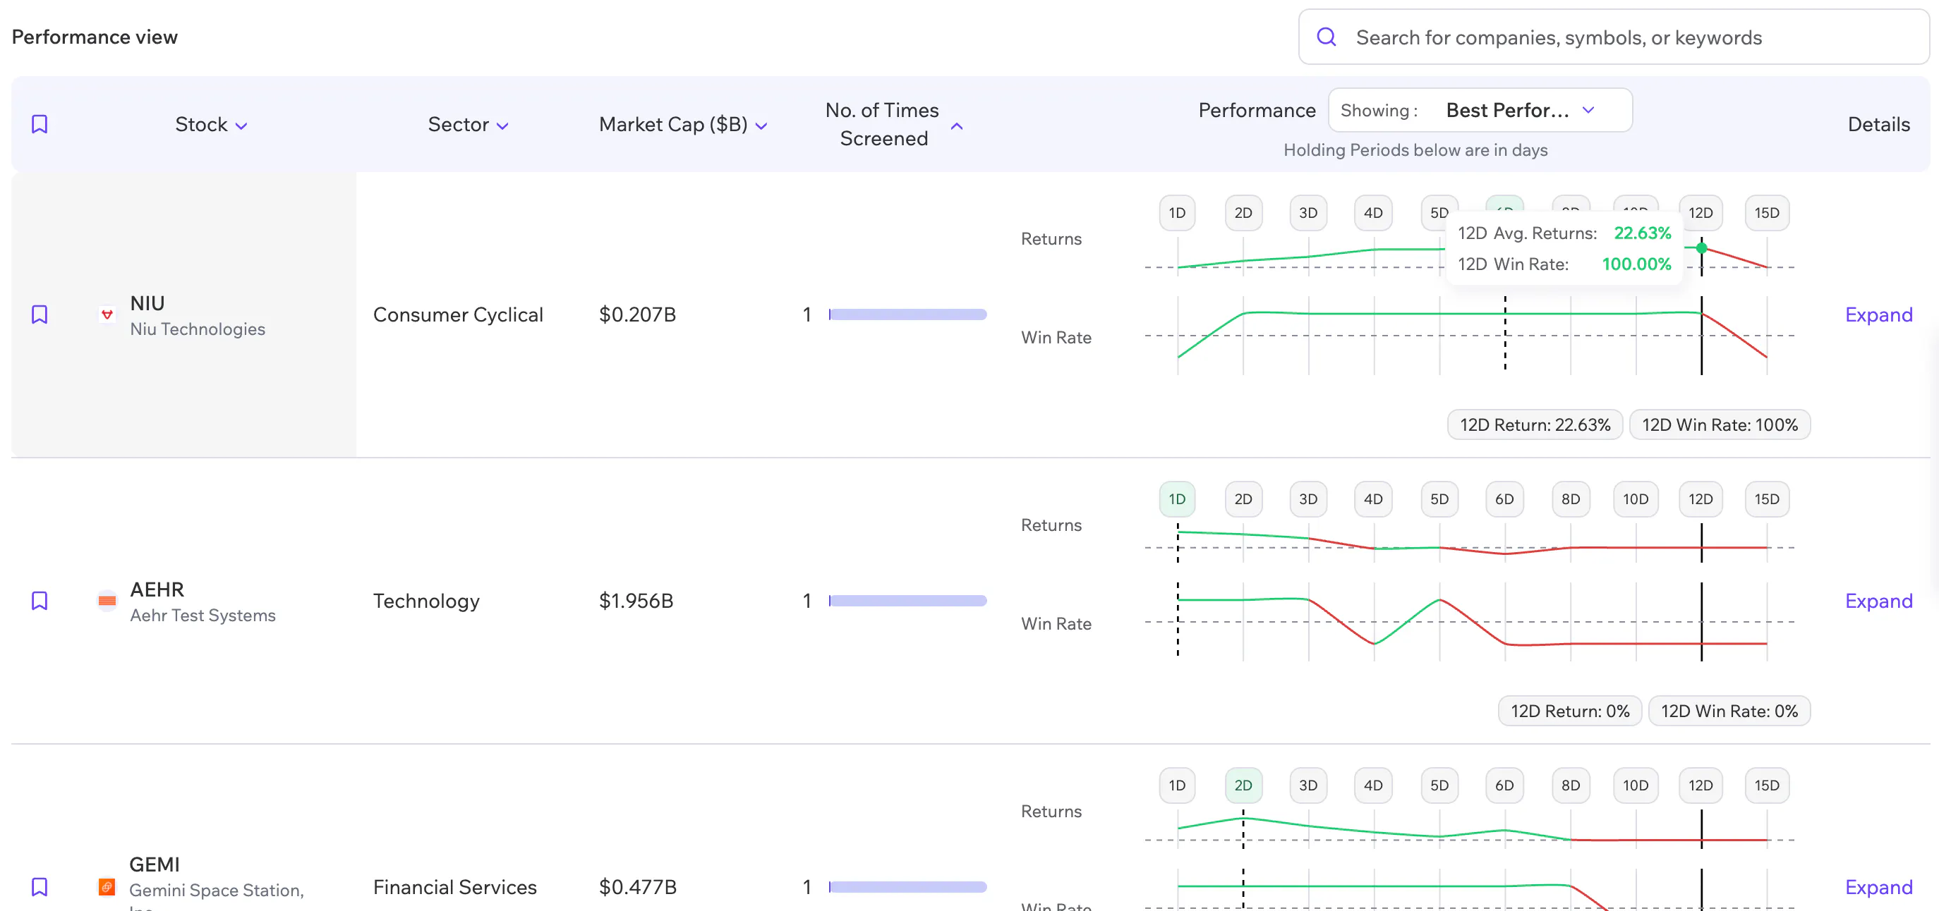Viewport: 1939px width, 911px height.
Task: Sort by Market Cap ($B) chevron
Action: (761, 126)
